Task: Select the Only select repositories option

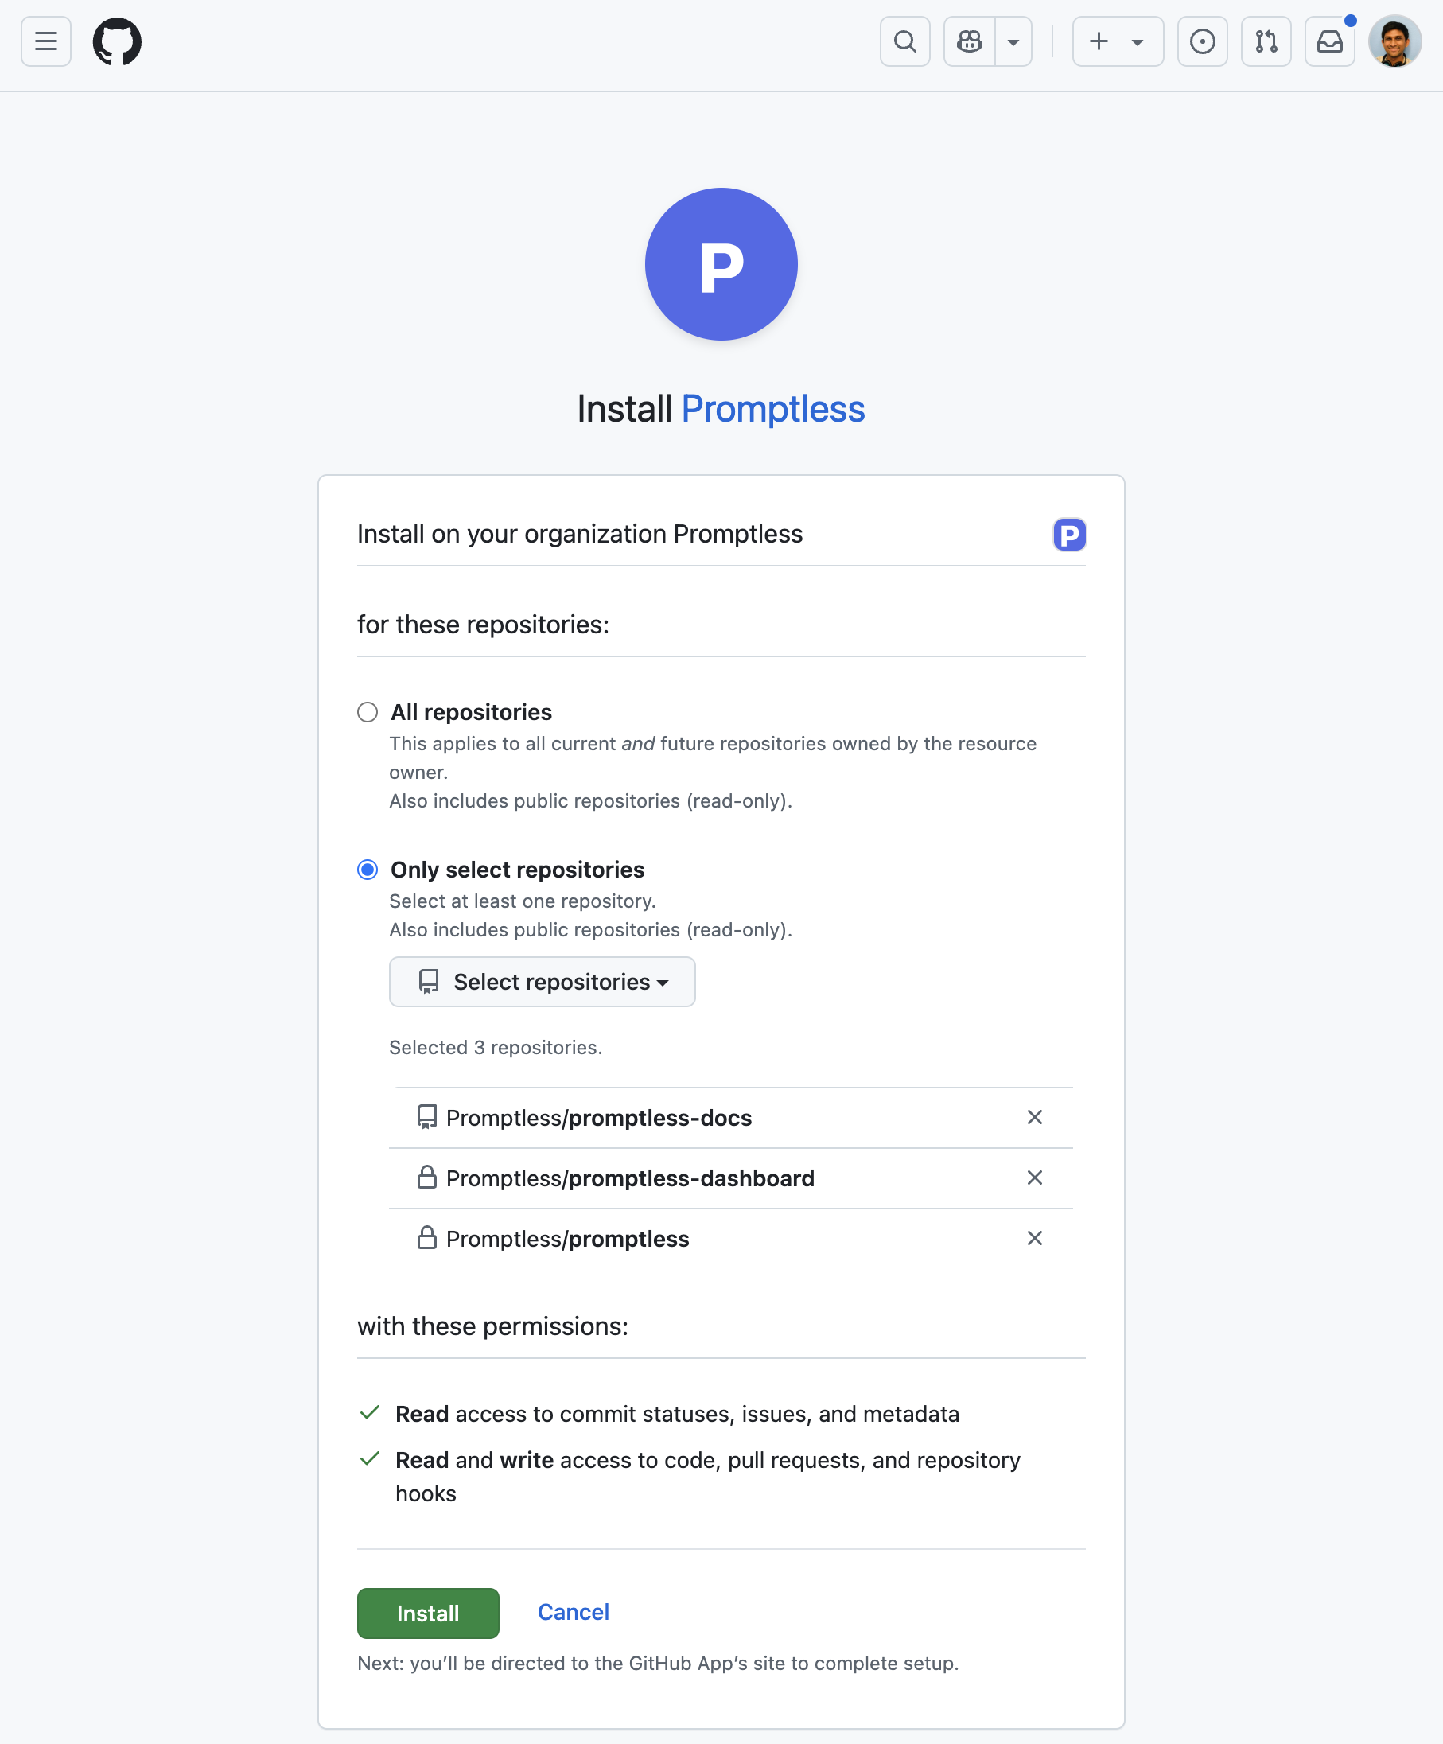Action: click(x=368, y=870)
